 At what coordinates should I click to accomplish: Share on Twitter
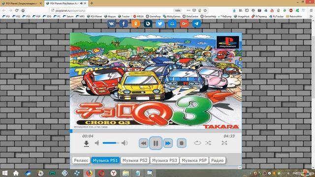[160, 24]
